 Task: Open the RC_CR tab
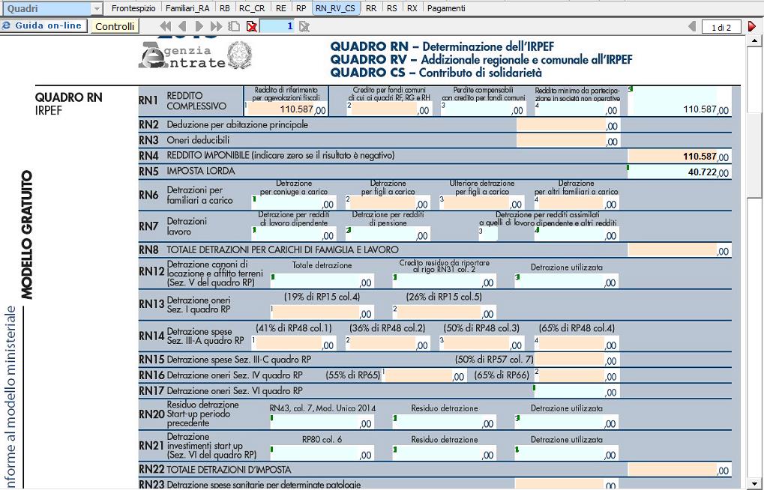(x=253, y=8)
